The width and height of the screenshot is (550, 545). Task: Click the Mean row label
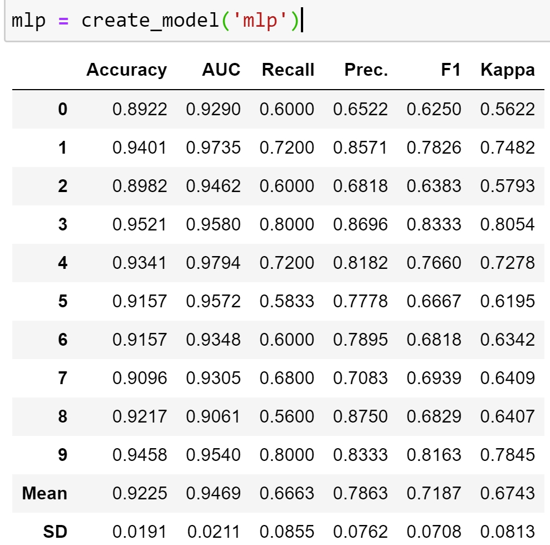[45, 493]
